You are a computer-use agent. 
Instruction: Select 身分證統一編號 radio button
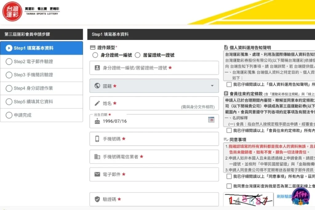(95, 55)
